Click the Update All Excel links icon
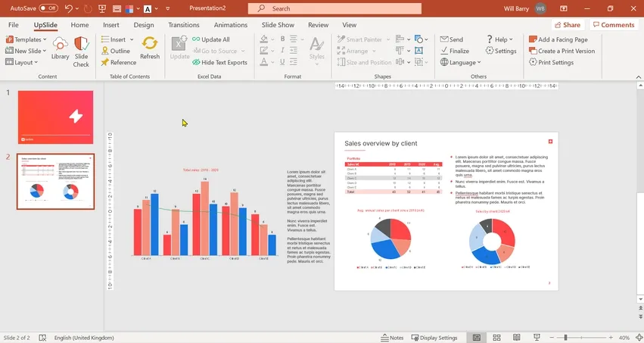 (x=196, y=39)
